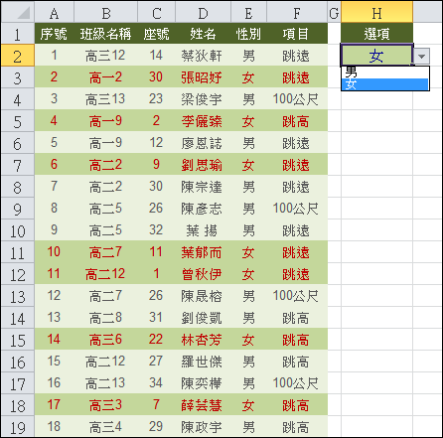
Task: Select row 5 header
Action: click(x=17, y=121)
